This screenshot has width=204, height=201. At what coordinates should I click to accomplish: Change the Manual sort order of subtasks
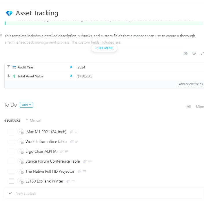(x=34, y=120)
